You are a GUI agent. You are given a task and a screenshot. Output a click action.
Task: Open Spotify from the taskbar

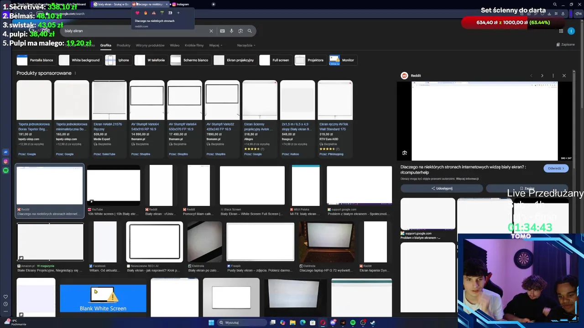353,323
